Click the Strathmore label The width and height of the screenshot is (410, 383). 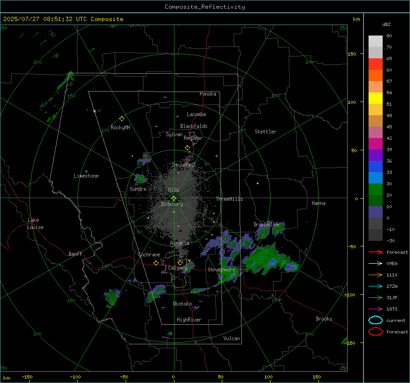point(221,270)
